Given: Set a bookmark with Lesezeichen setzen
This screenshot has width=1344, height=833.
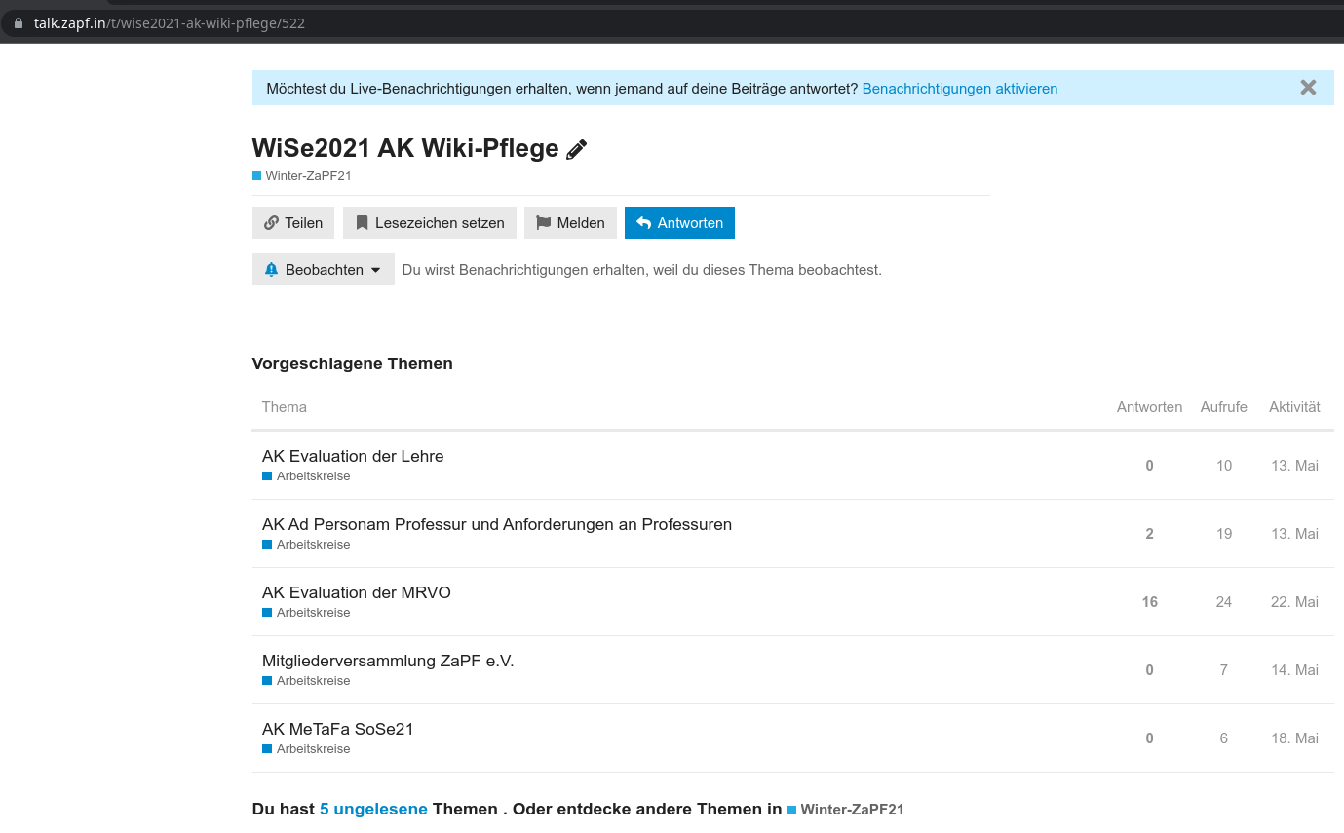Looking at the screenshot, I should pyautogui.click(x=430, y=223).
